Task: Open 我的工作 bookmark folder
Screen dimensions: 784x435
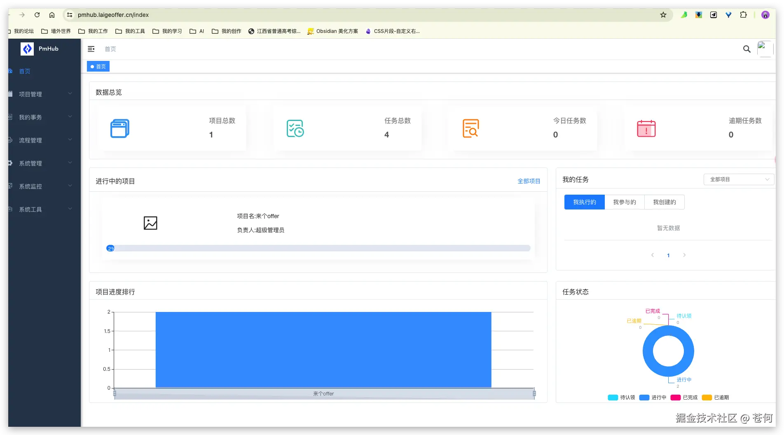Action: [x=93, y=31]
